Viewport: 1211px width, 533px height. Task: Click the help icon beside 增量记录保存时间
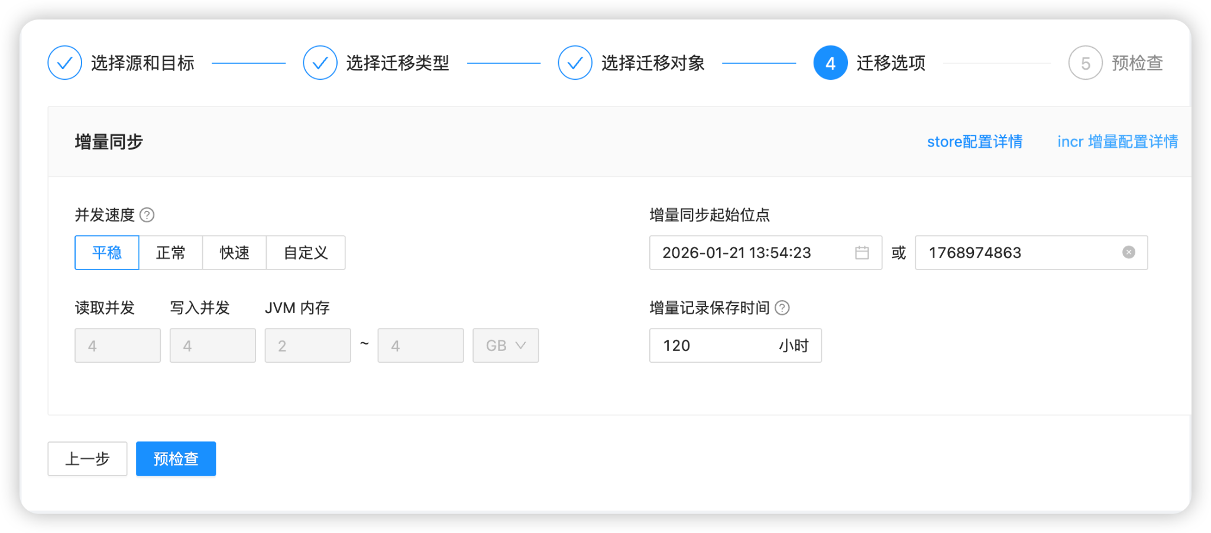[782, 308]
